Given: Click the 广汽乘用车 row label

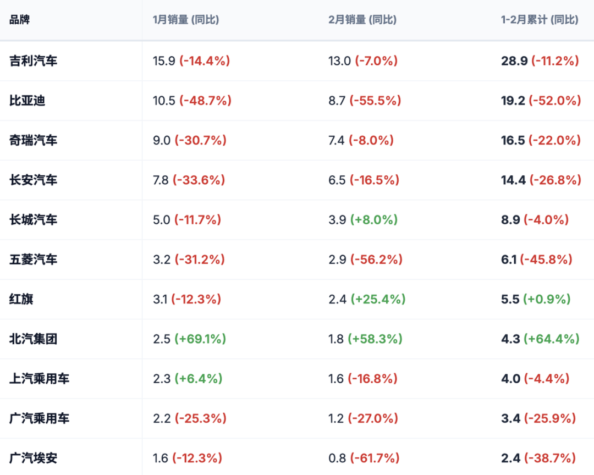Looking at the screenshot, I should (x=39, y=418).
